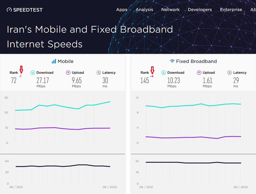
Task: Click the Speedtest gauge logo icon
Action: pos(9,10)
